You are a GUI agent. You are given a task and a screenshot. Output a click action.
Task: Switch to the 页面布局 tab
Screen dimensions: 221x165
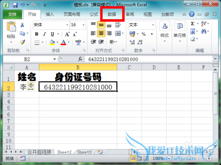(x=72, y=15)
